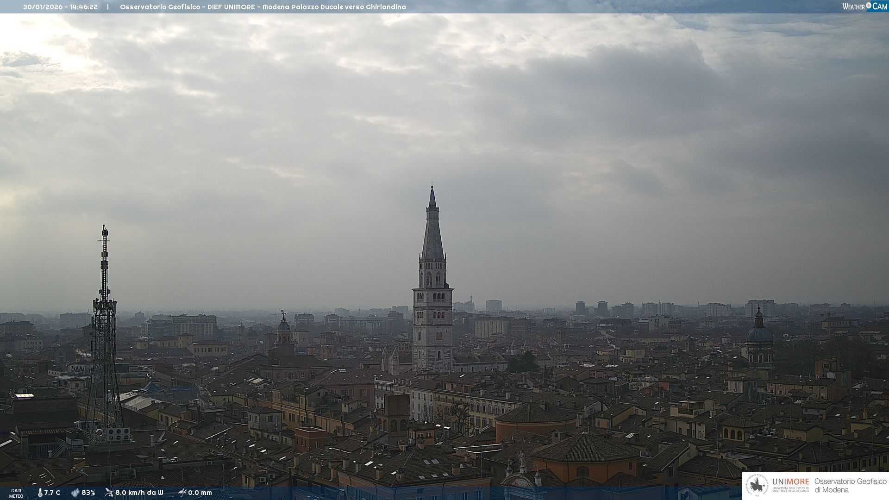
Task: Click the UNIMORE circular seal emblem
Action: 757,486
